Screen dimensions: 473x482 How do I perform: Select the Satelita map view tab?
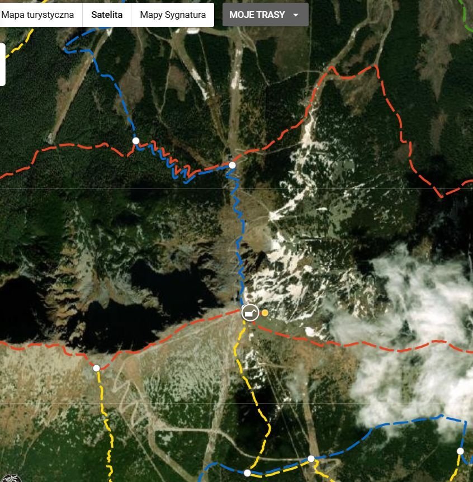[x=107, y=15]
